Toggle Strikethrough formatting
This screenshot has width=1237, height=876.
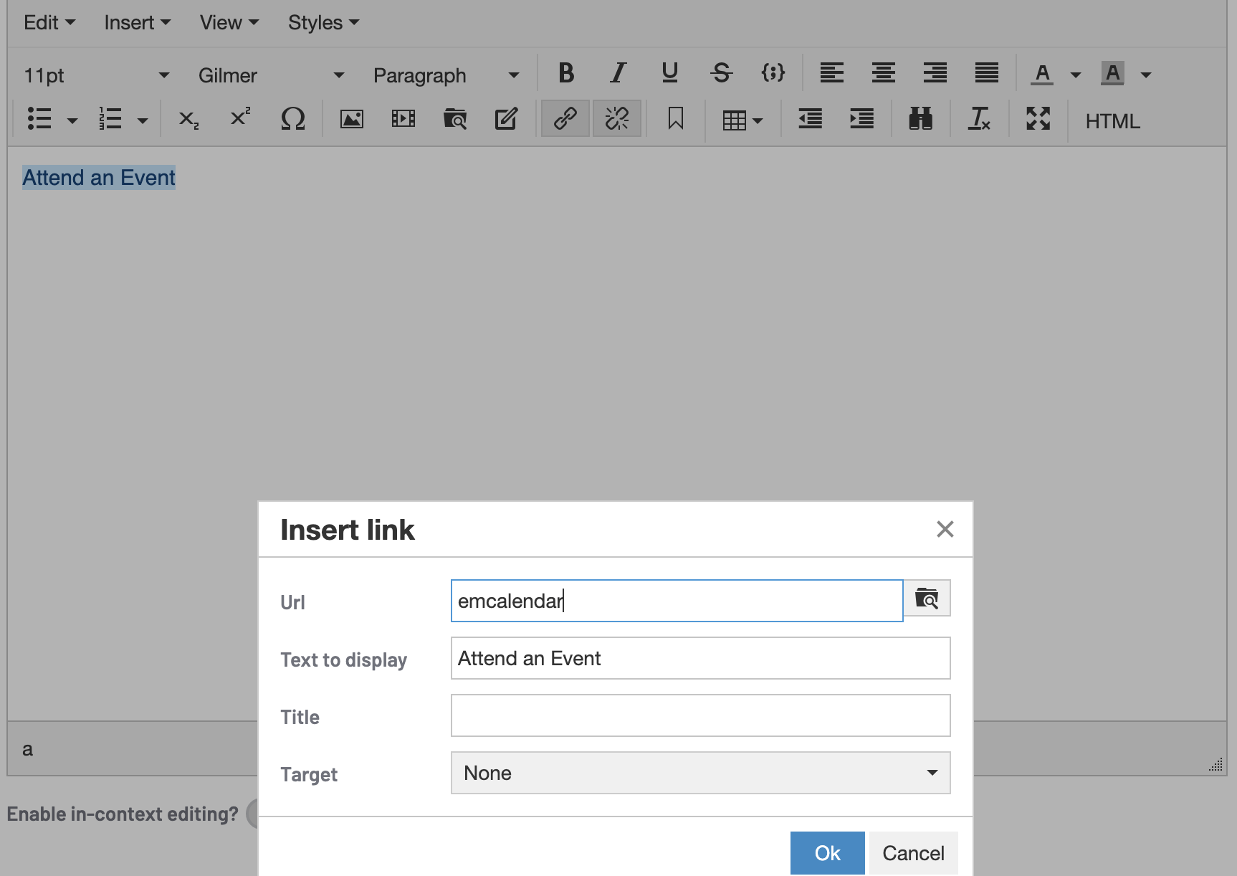pos(721,73)
